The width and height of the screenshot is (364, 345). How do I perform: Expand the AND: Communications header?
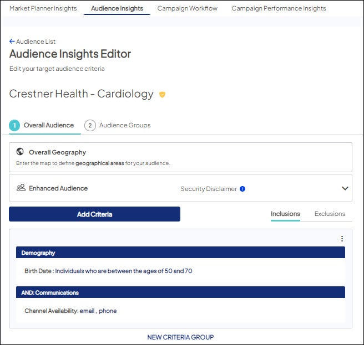(180, 292)
